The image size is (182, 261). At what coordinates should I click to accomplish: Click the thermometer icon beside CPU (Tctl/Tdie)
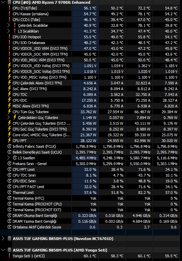click(9, 8)
